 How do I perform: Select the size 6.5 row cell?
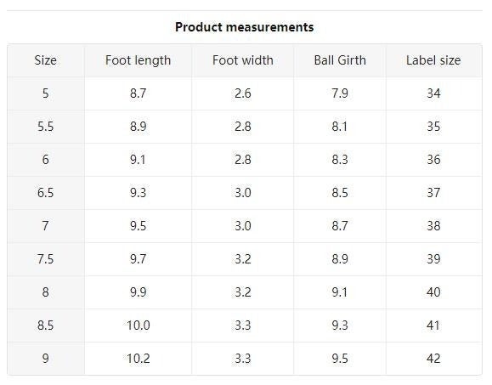46,193
